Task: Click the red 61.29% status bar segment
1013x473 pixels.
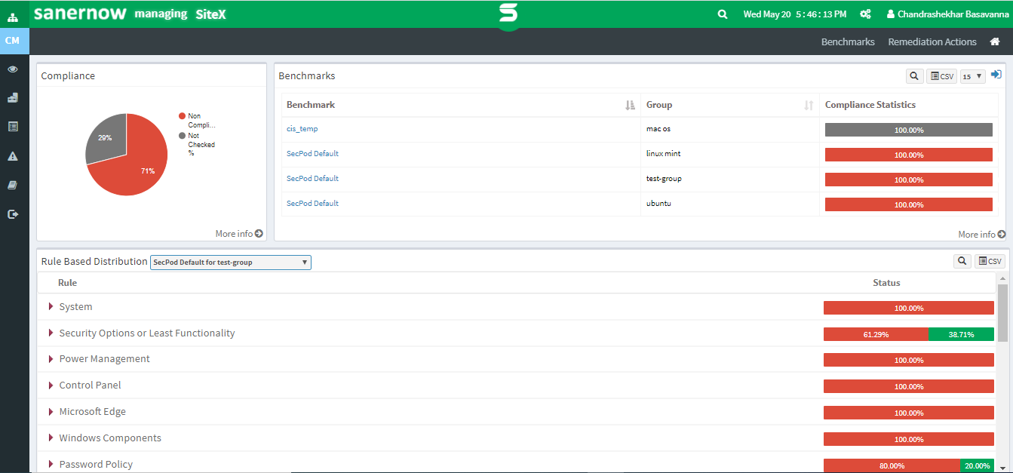Action: (876, 334)
